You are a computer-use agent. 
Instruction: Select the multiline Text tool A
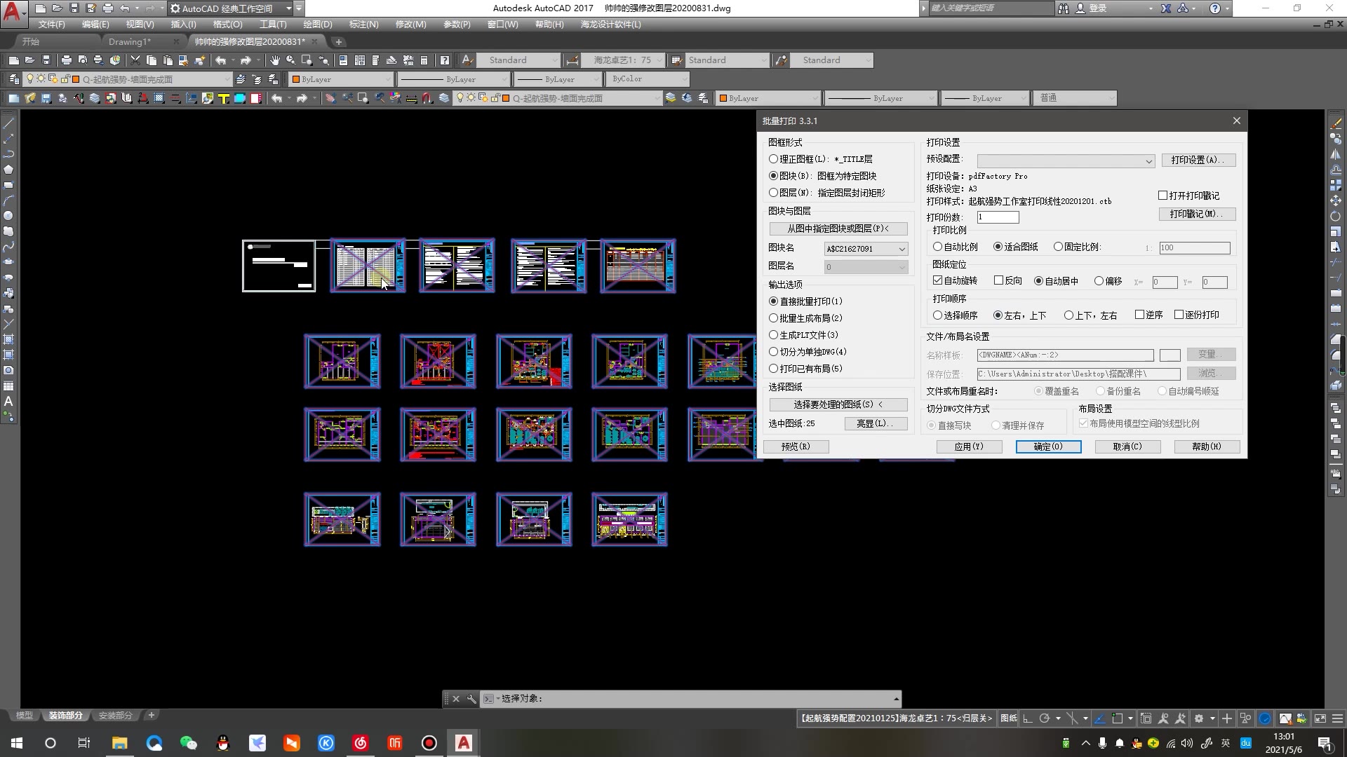(8, 402)
